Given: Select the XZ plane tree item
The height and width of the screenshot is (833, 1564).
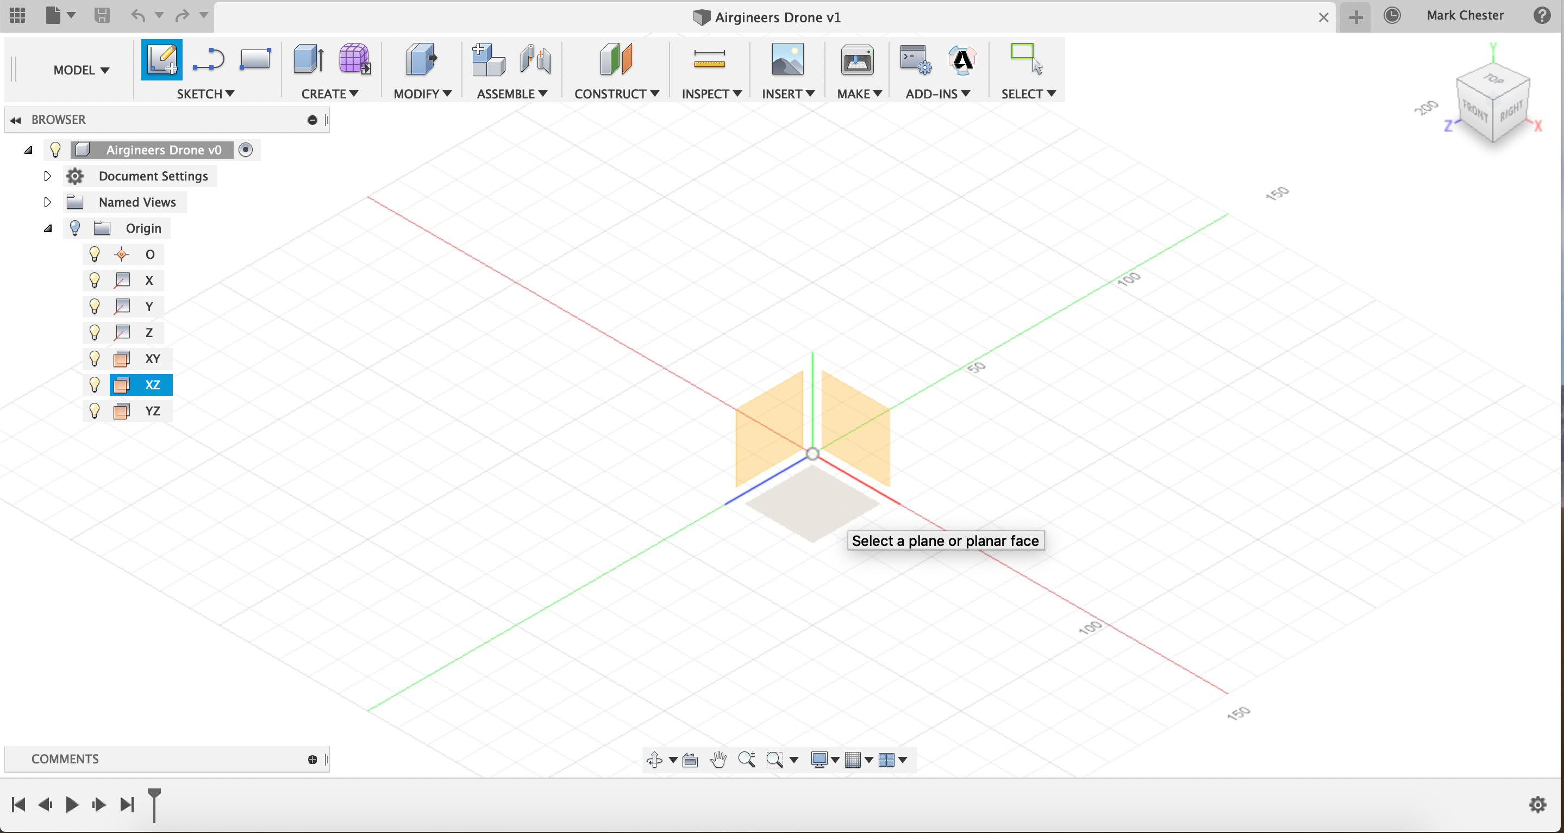Looking at the screenshot, I should (152, 384).
